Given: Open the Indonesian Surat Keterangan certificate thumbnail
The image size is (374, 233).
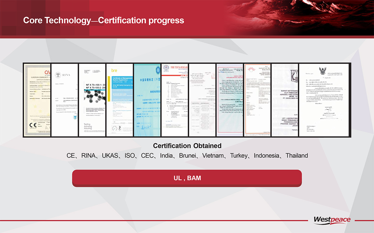Looking at the screenshot, I should point(285,100).
